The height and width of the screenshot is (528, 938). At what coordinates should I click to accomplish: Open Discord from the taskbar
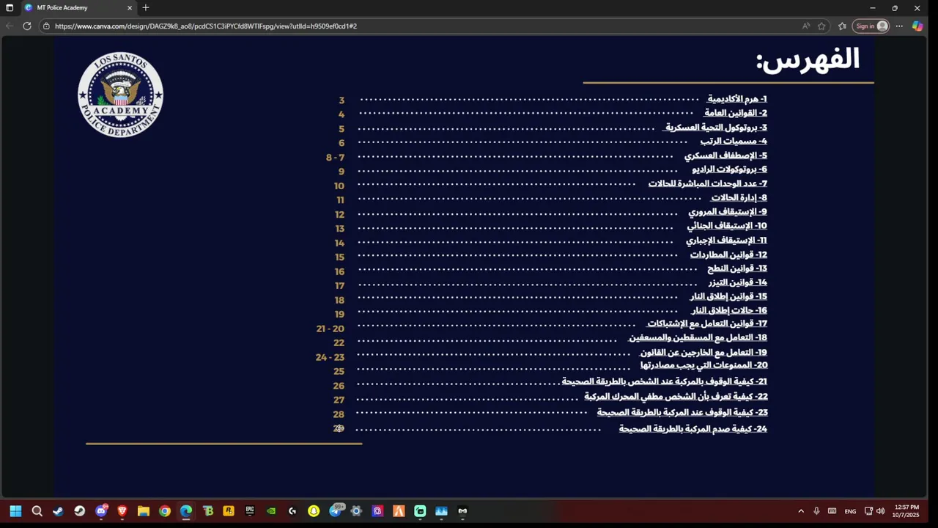(101, 511)
